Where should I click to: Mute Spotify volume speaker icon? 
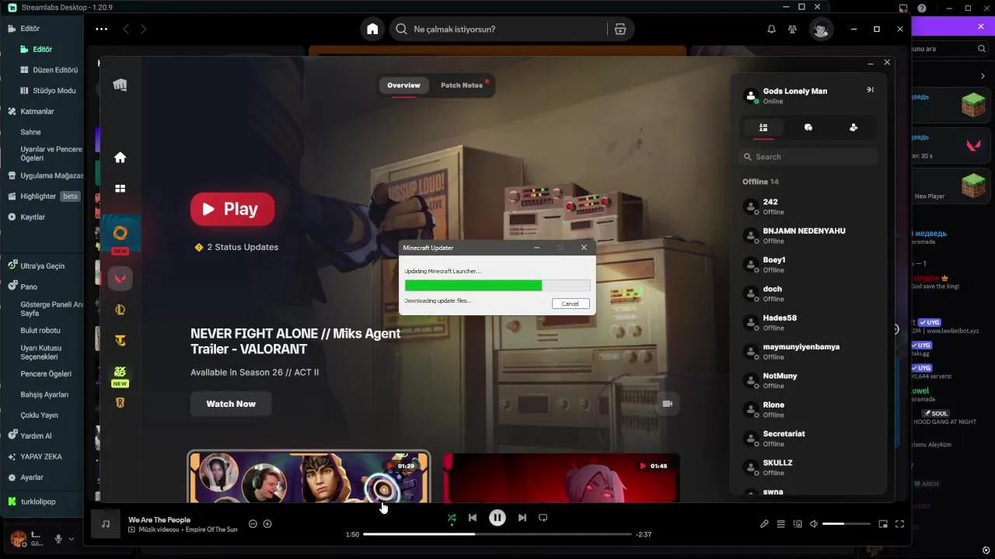coord(813,524)
